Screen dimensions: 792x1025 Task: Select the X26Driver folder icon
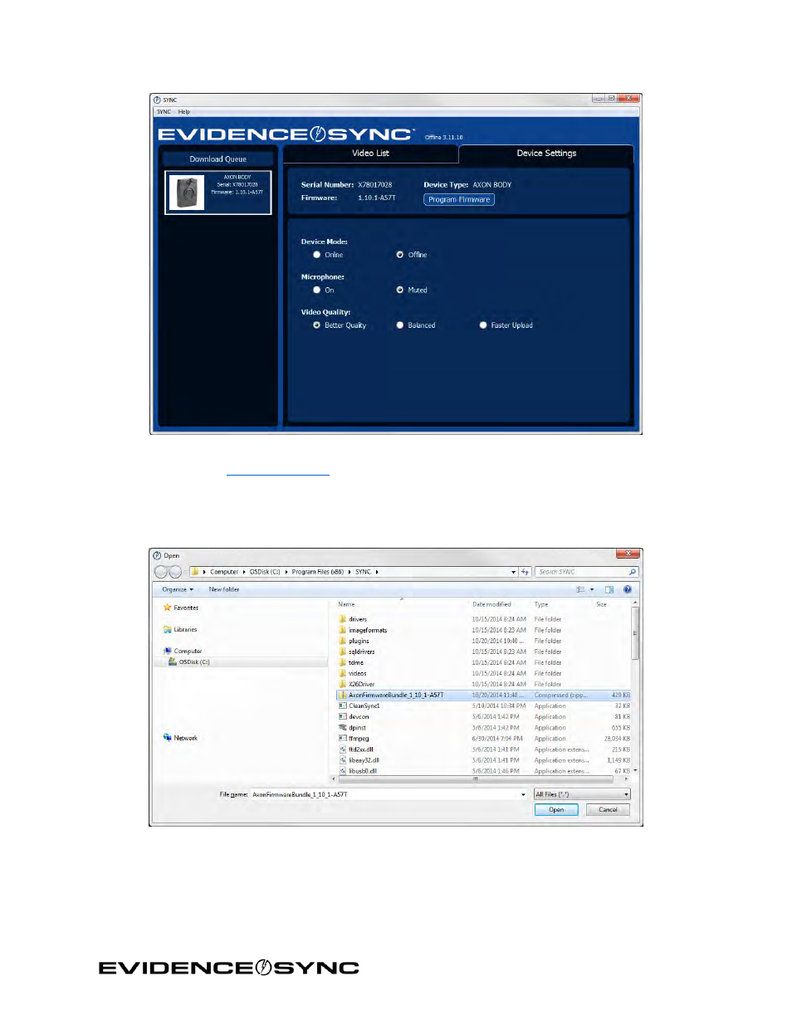point(342,684)
